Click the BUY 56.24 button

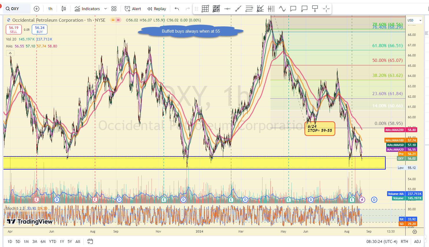[40, 30]
